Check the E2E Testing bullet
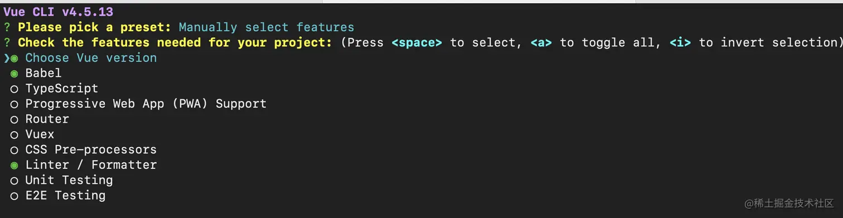The width and height of the screenshot is (843, 218). [14, 196]
